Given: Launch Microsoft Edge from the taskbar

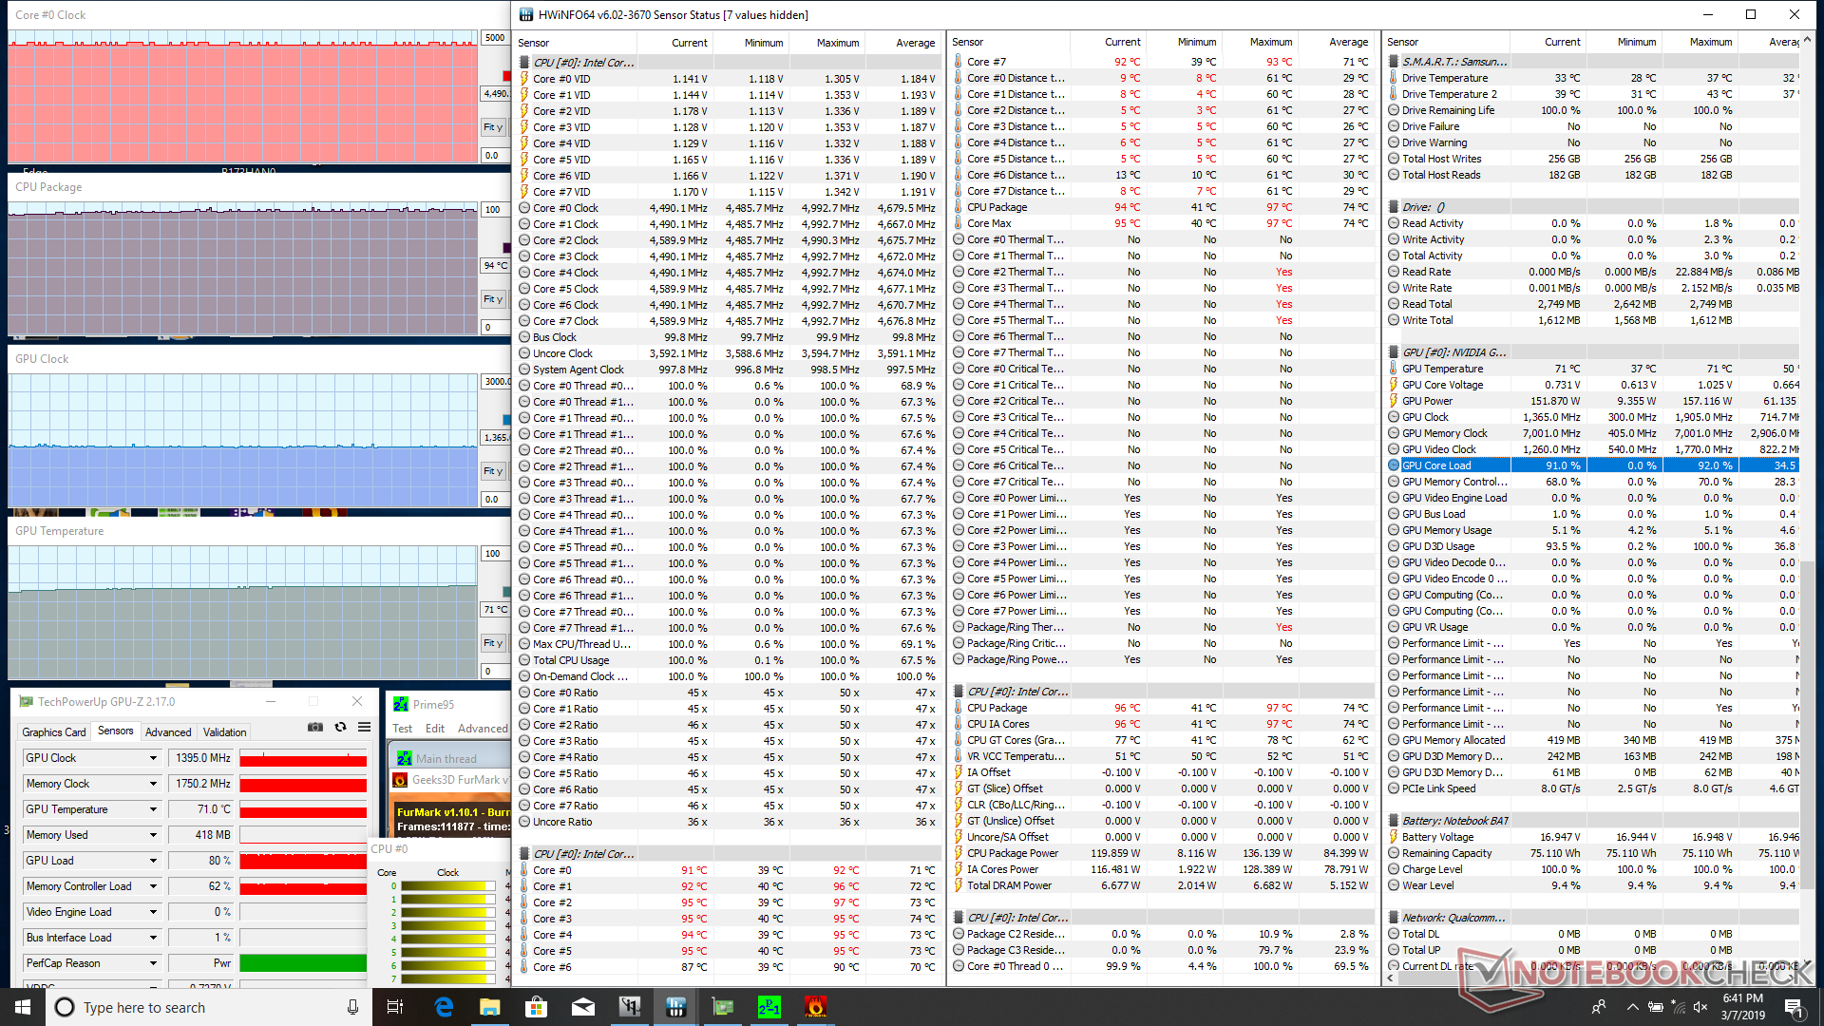Looking at the screenshot, I should [x=444, y=1007].
